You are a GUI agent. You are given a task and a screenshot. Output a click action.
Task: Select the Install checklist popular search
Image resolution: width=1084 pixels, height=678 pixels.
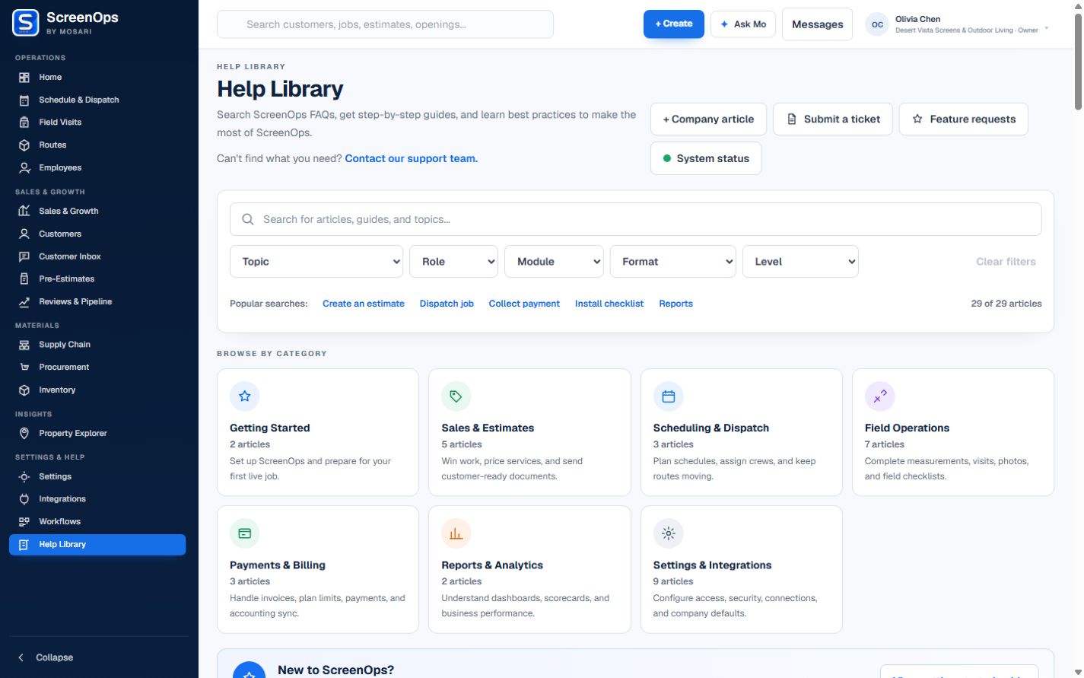(609, 304)
